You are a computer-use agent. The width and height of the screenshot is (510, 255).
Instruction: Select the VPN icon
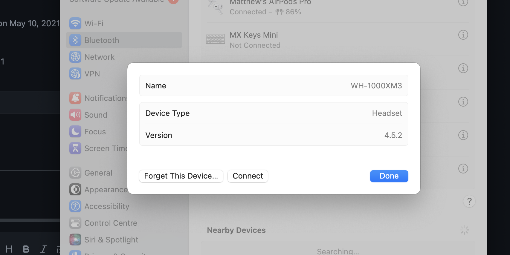[x=75, y=73]
